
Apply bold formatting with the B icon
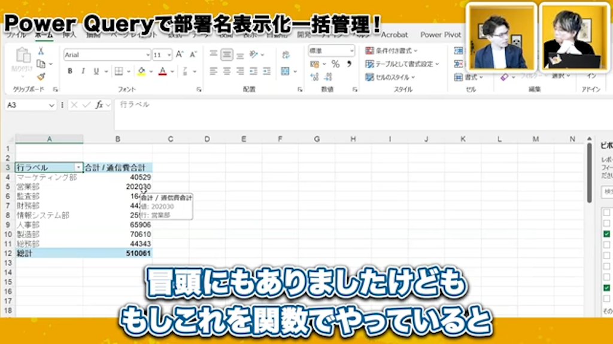pos(70,71)
